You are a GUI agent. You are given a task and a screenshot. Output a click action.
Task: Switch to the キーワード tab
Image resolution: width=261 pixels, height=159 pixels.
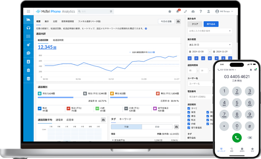[125, 119]
